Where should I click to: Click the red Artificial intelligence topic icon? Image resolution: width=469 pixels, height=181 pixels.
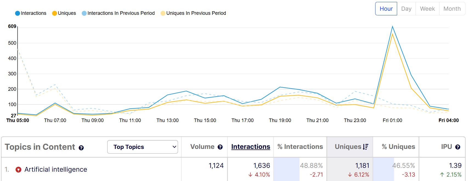[18, 169]
